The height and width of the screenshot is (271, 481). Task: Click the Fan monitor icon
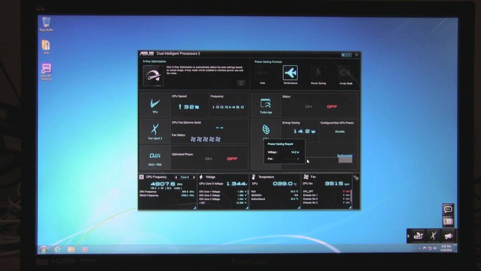(306, 177)
